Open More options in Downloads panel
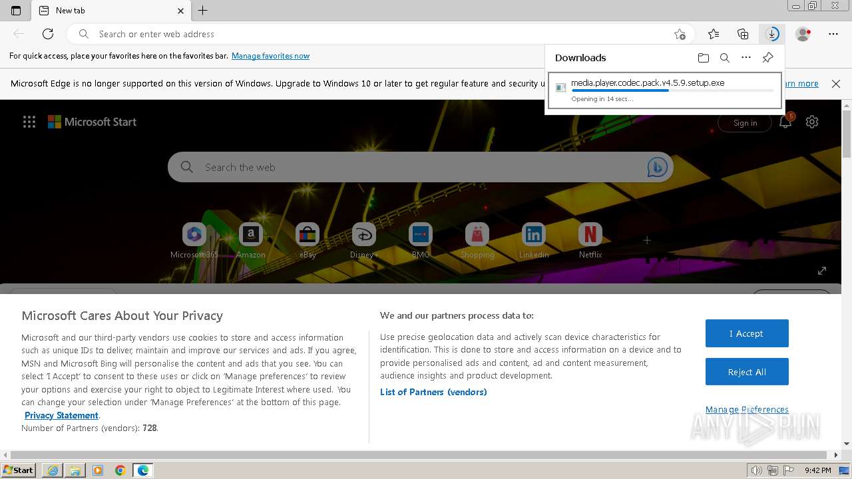The width and height of the screenshot is (852, 479). [x=746, y=58]
